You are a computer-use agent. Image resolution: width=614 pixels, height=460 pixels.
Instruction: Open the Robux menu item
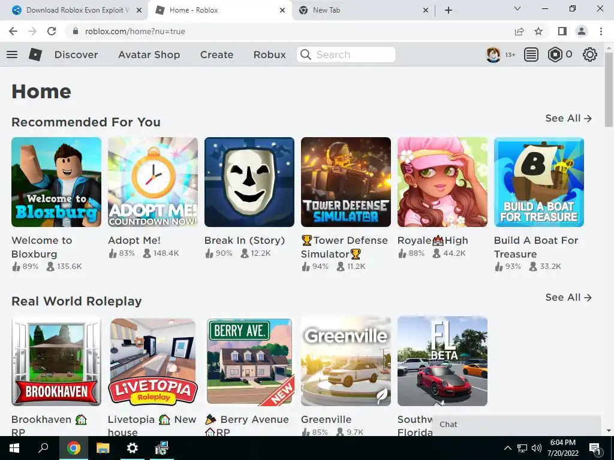269,55
